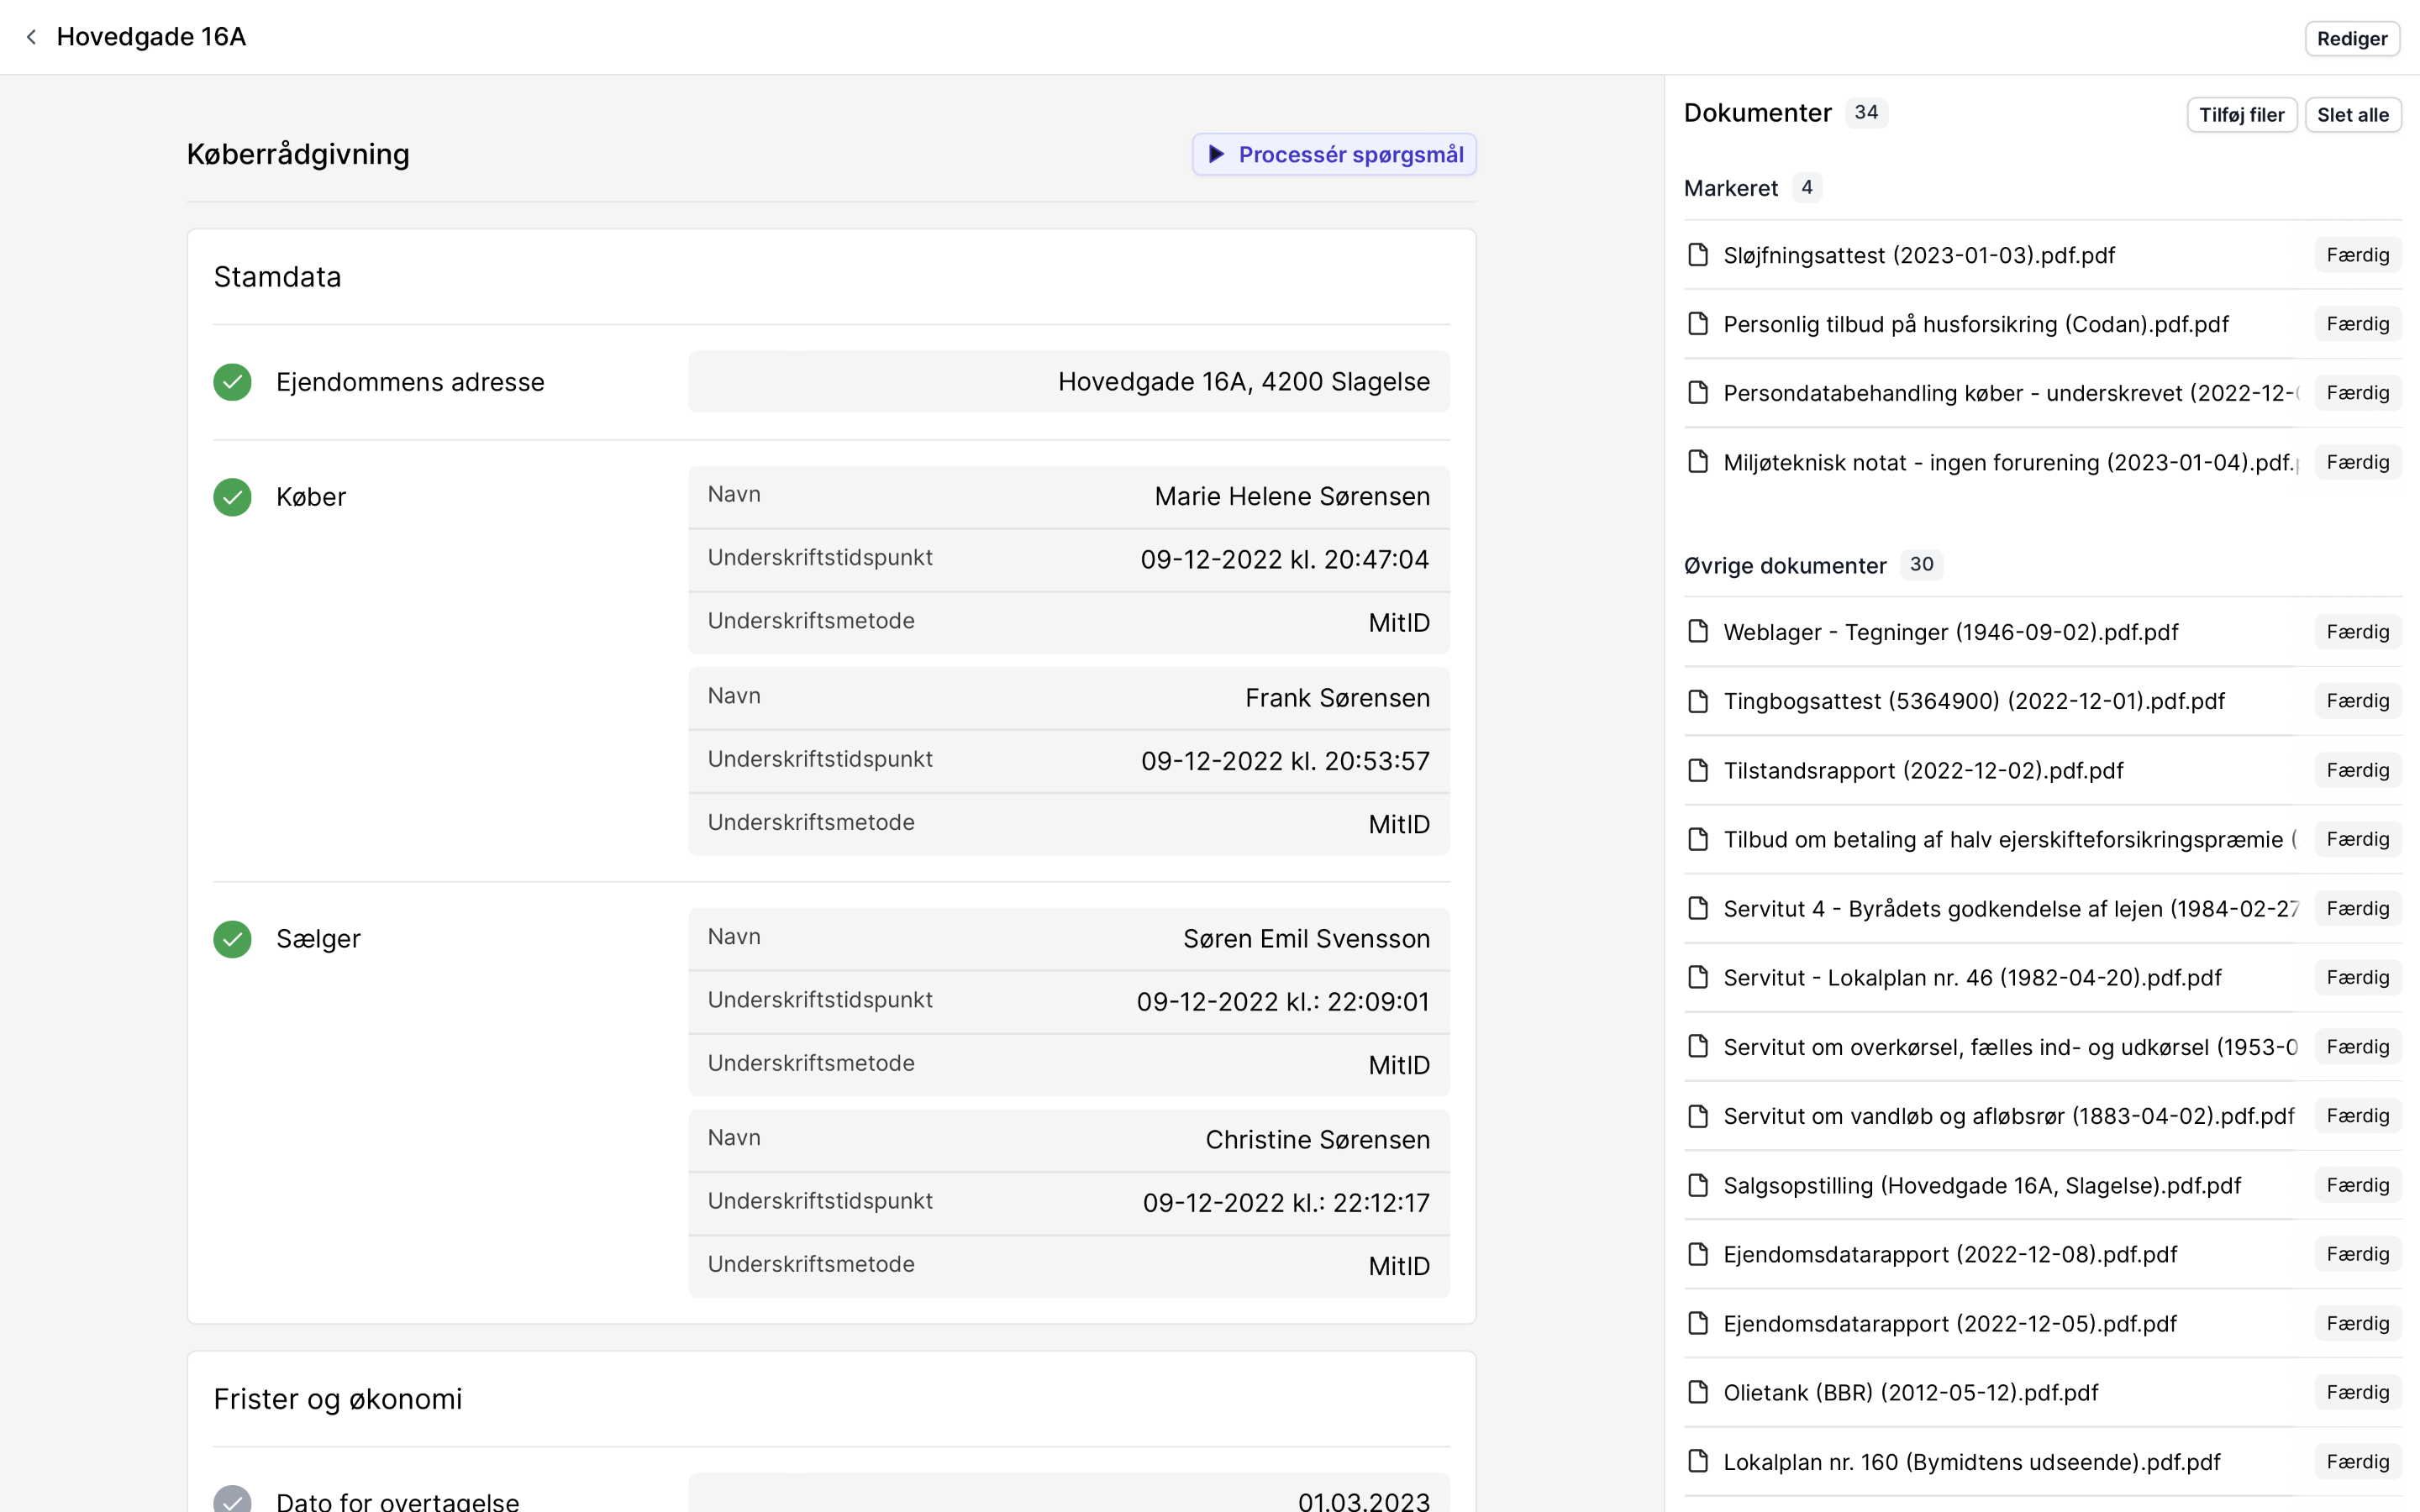Click file icon of Olietank (BBR) document
The width and height of the screenshot is (2420, 1512).
click(1697, 1392)
